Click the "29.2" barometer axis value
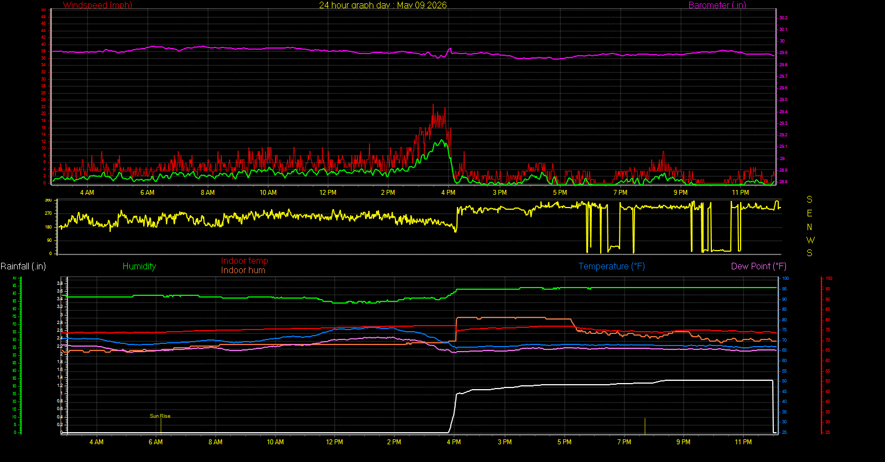 (x=783, y=135)
